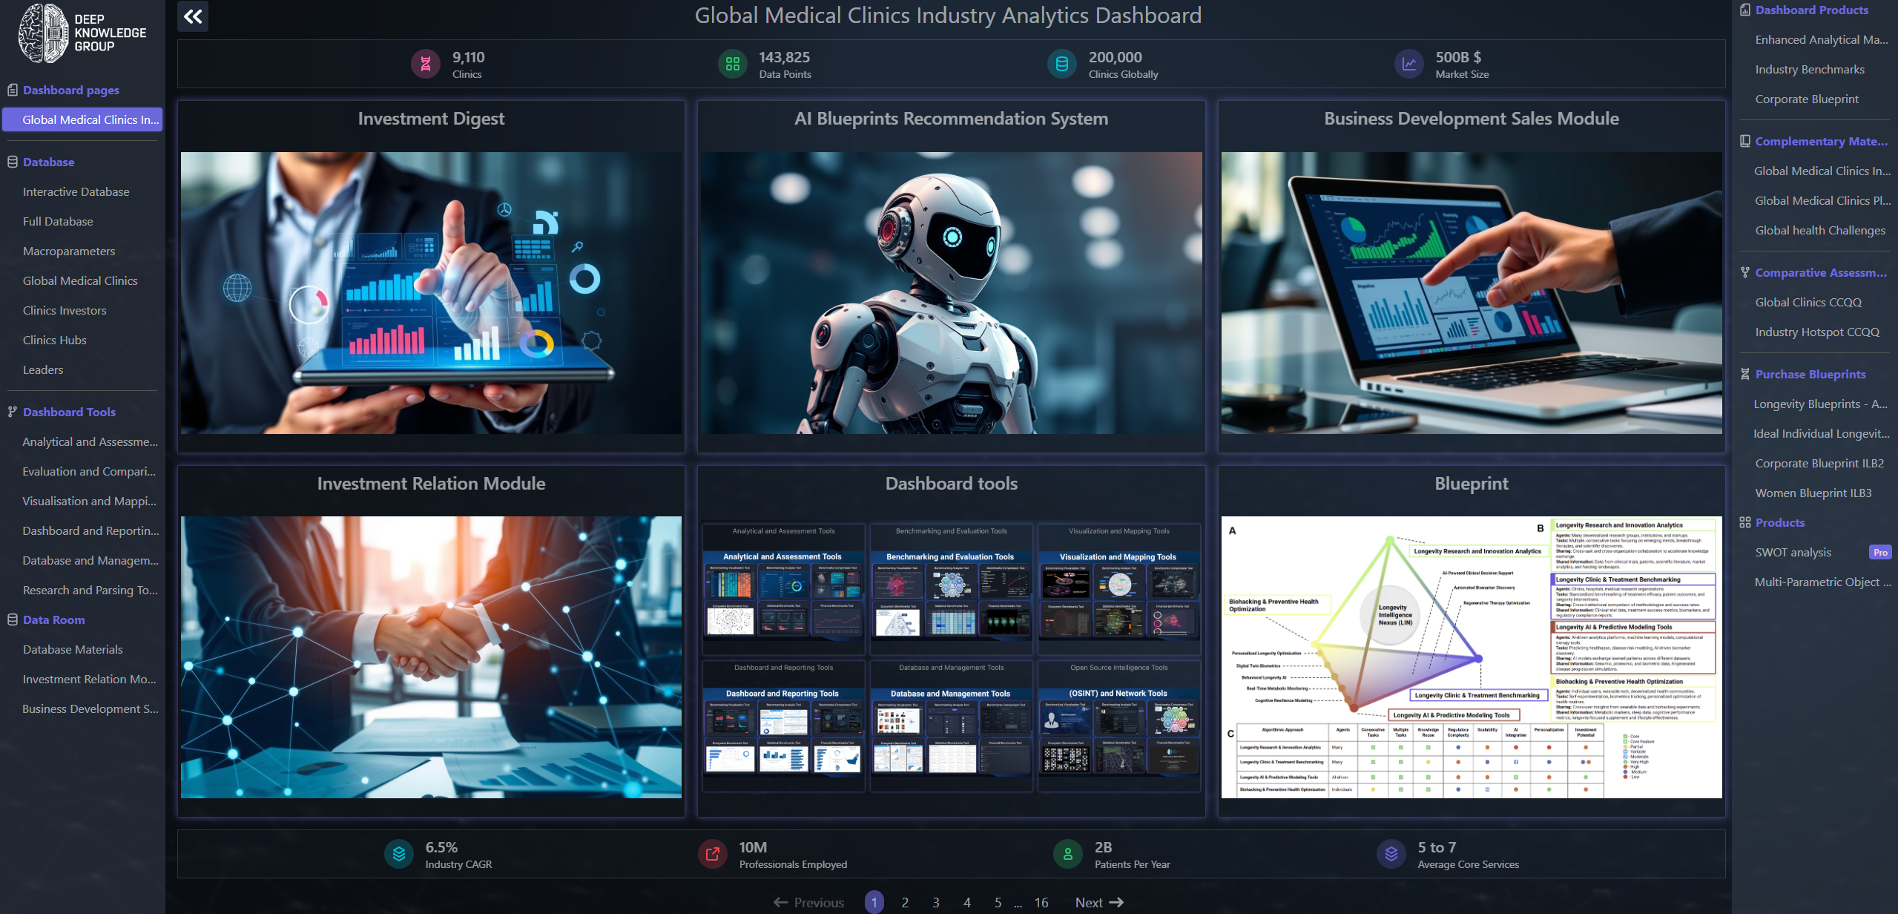Screen dimensions: 1898x914
Task: Open Industry Benchmarks link
Action: pyautogui.click(x=1809, y=69)
